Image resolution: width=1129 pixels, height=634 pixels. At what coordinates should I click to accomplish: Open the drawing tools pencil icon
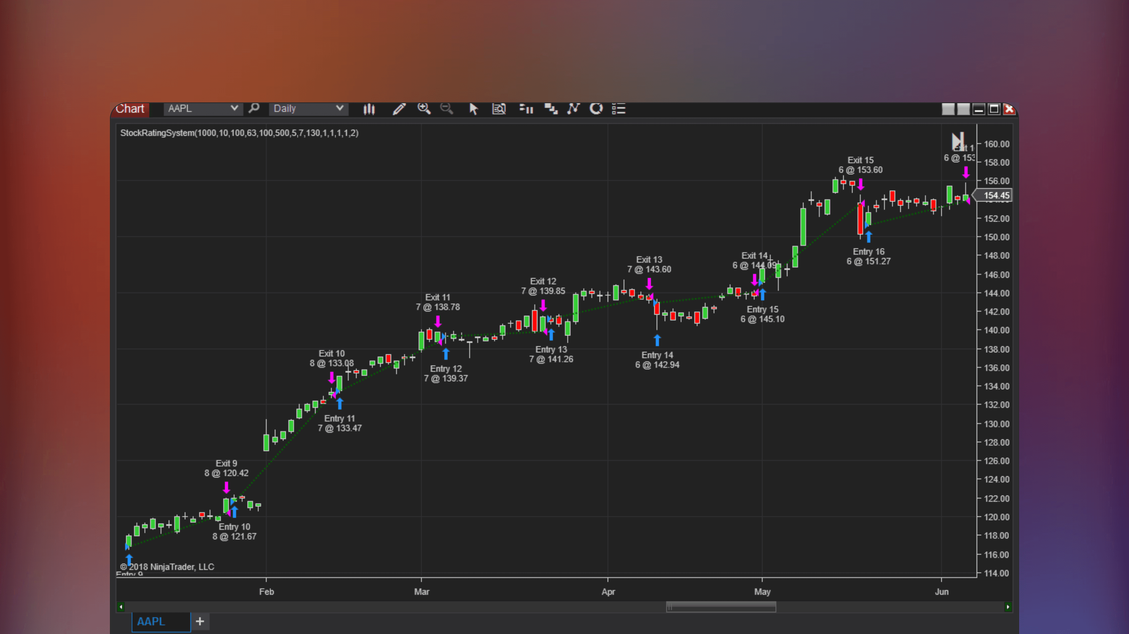point(399,109)
